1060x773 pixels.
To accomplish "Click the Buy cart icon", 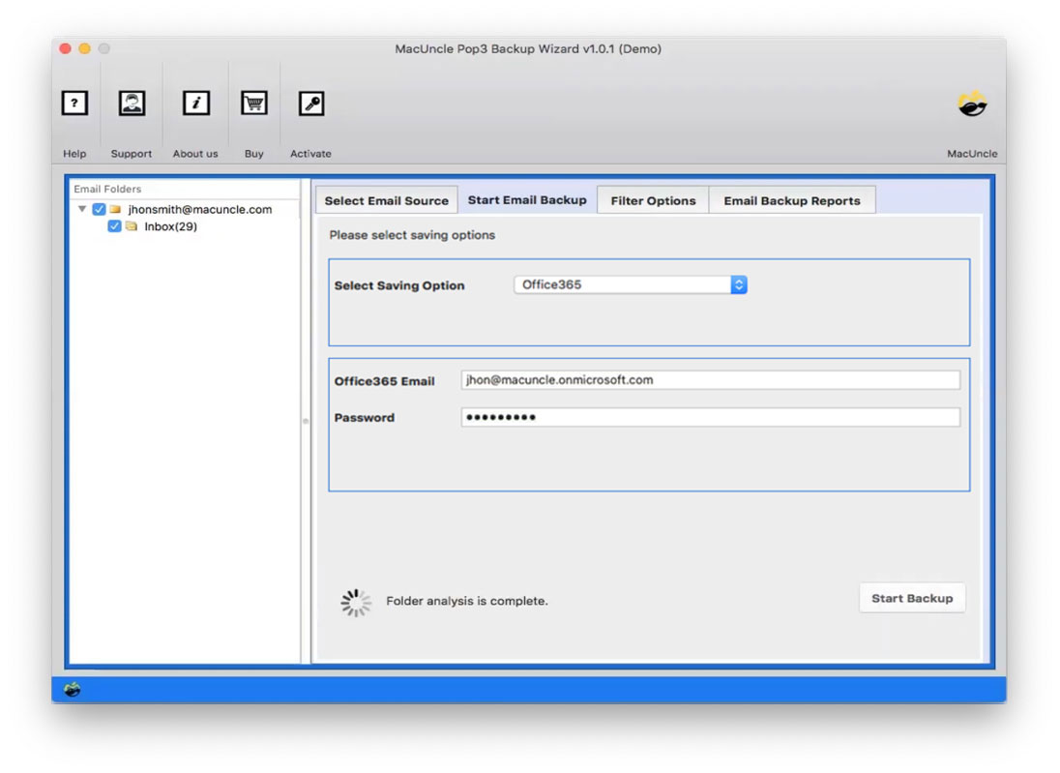I will coord(253,103).
